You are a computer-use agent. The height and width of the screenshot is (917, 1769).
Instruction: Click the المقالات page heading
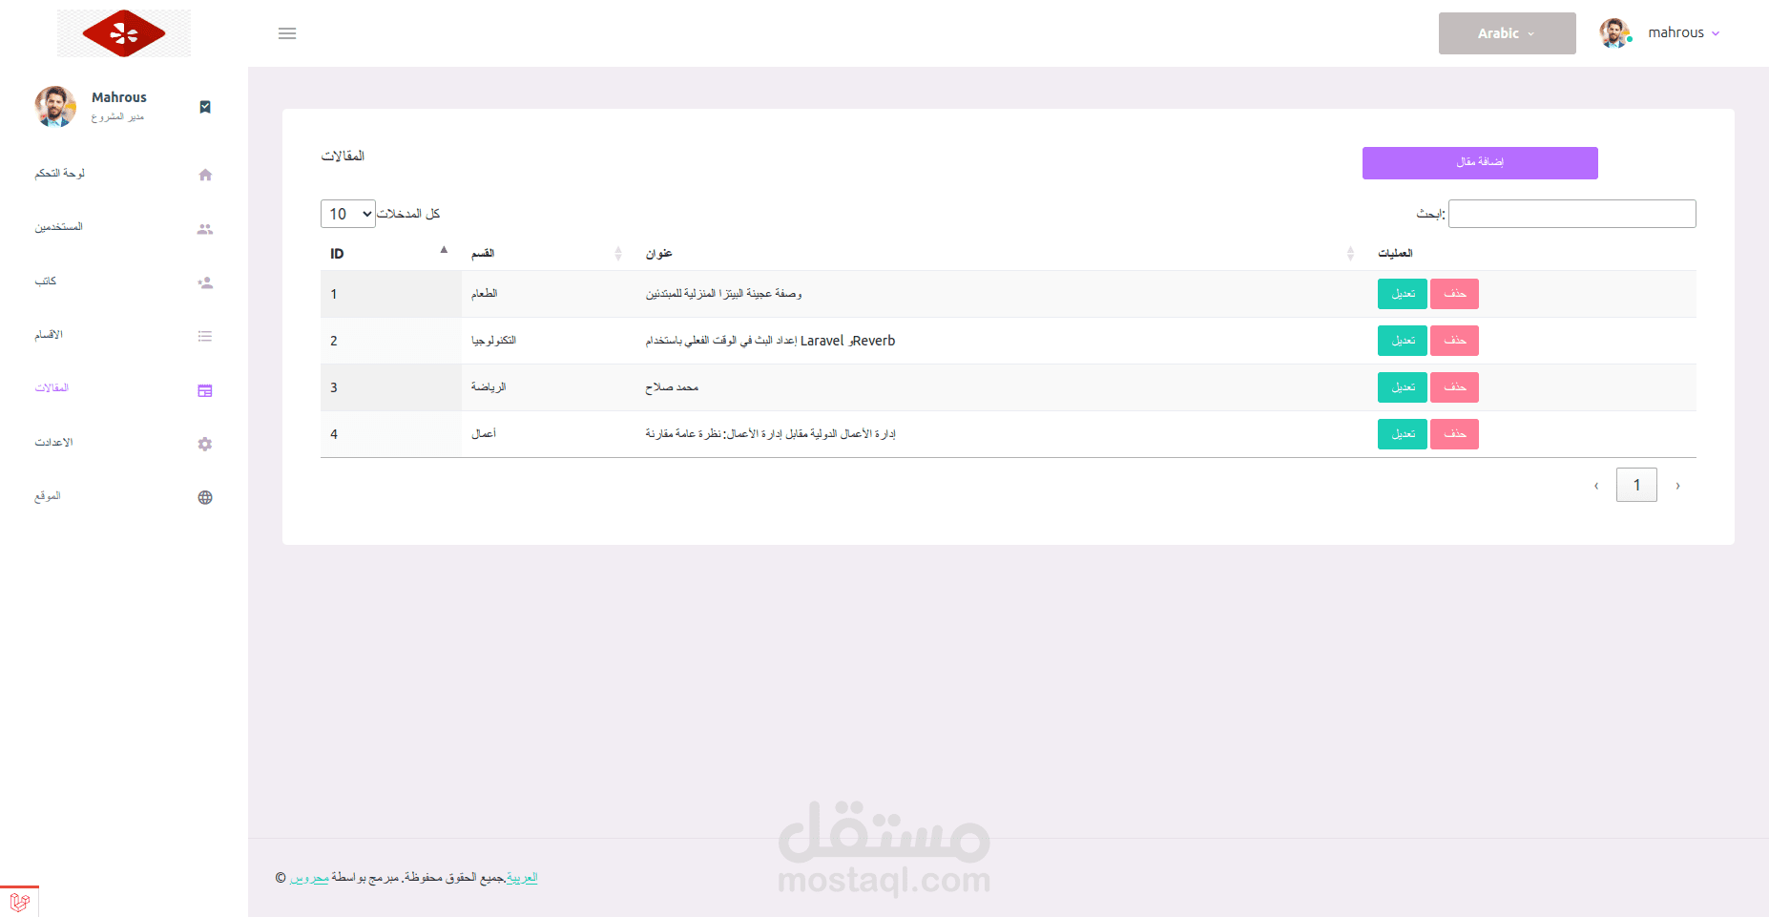343,156
